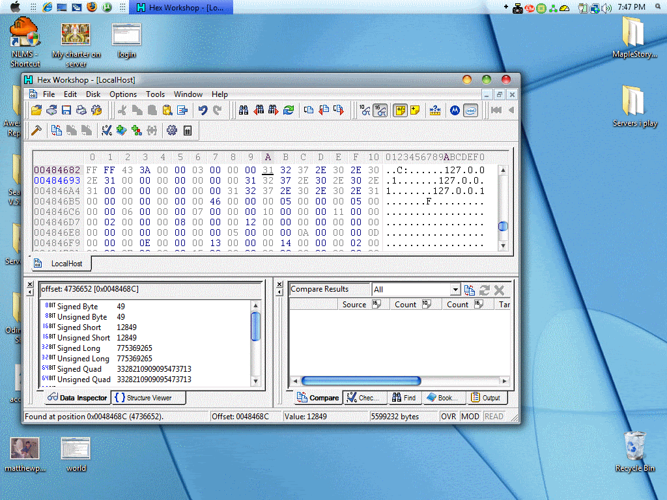The image size is (667, 500).
Task: Click the Print toolbar icon
Action: (81, 111)
